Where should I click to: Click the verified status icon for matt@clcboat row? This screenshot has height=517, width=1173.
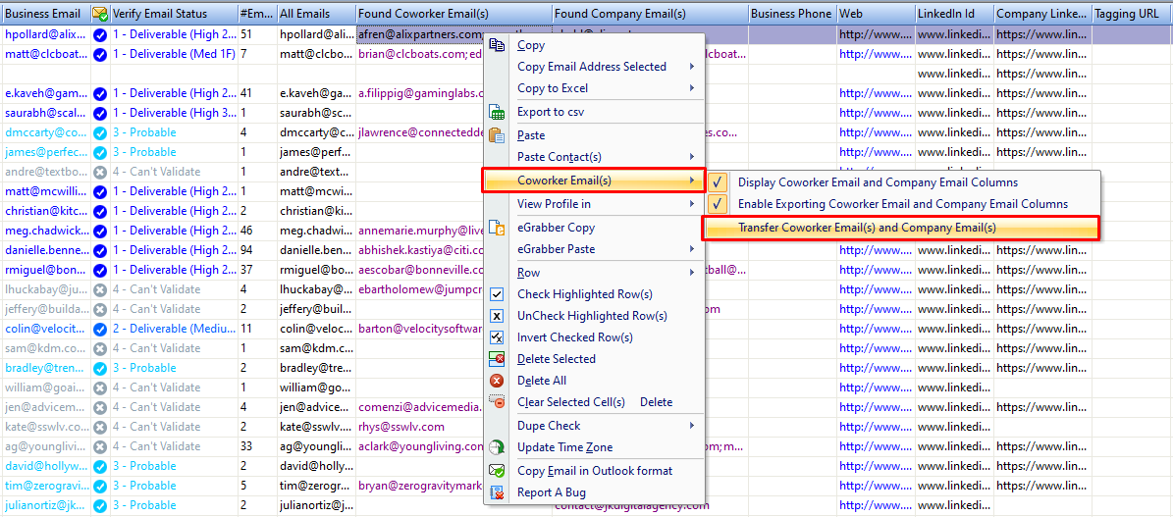(99, 54)
